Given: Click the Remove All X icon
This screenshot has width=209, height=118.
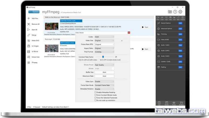Looking at the screenshot, I should point(28,24).
